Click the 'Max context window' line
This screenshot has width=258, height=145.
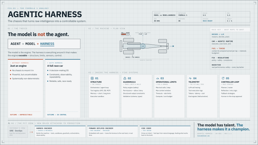163,90
